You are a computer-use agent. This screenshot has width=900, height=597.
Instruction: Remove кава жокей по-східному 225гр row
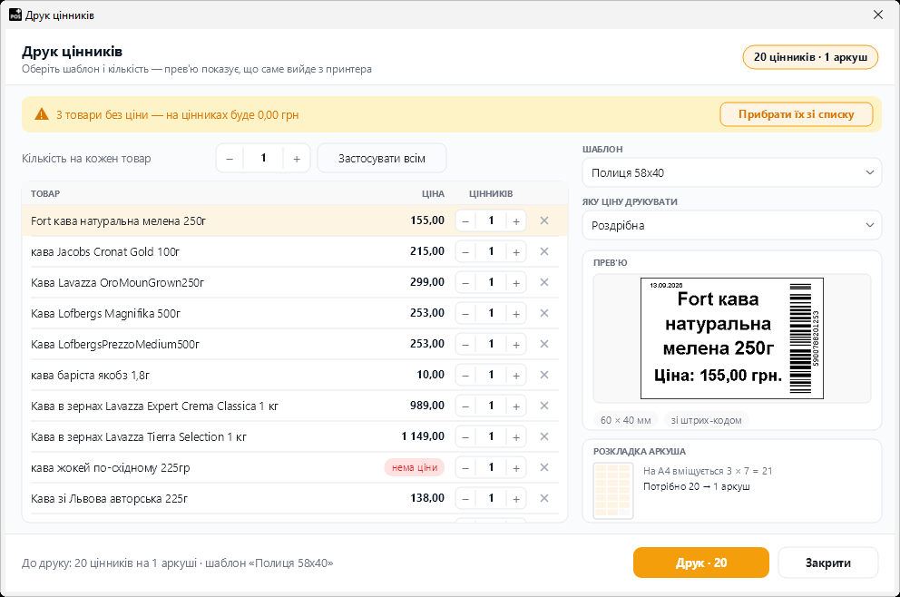point(544,467)
